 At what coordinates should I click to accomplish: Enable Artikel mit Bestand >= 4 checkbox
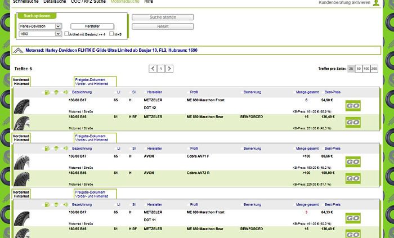point(66,34)
